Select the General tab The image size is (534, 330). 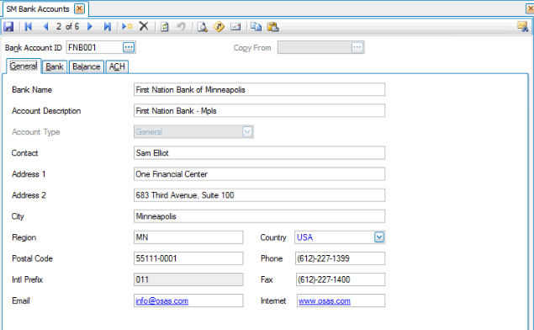24,67
